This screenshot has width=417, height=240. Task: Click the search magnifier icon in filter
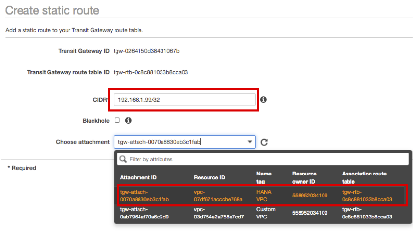point(123,159)
